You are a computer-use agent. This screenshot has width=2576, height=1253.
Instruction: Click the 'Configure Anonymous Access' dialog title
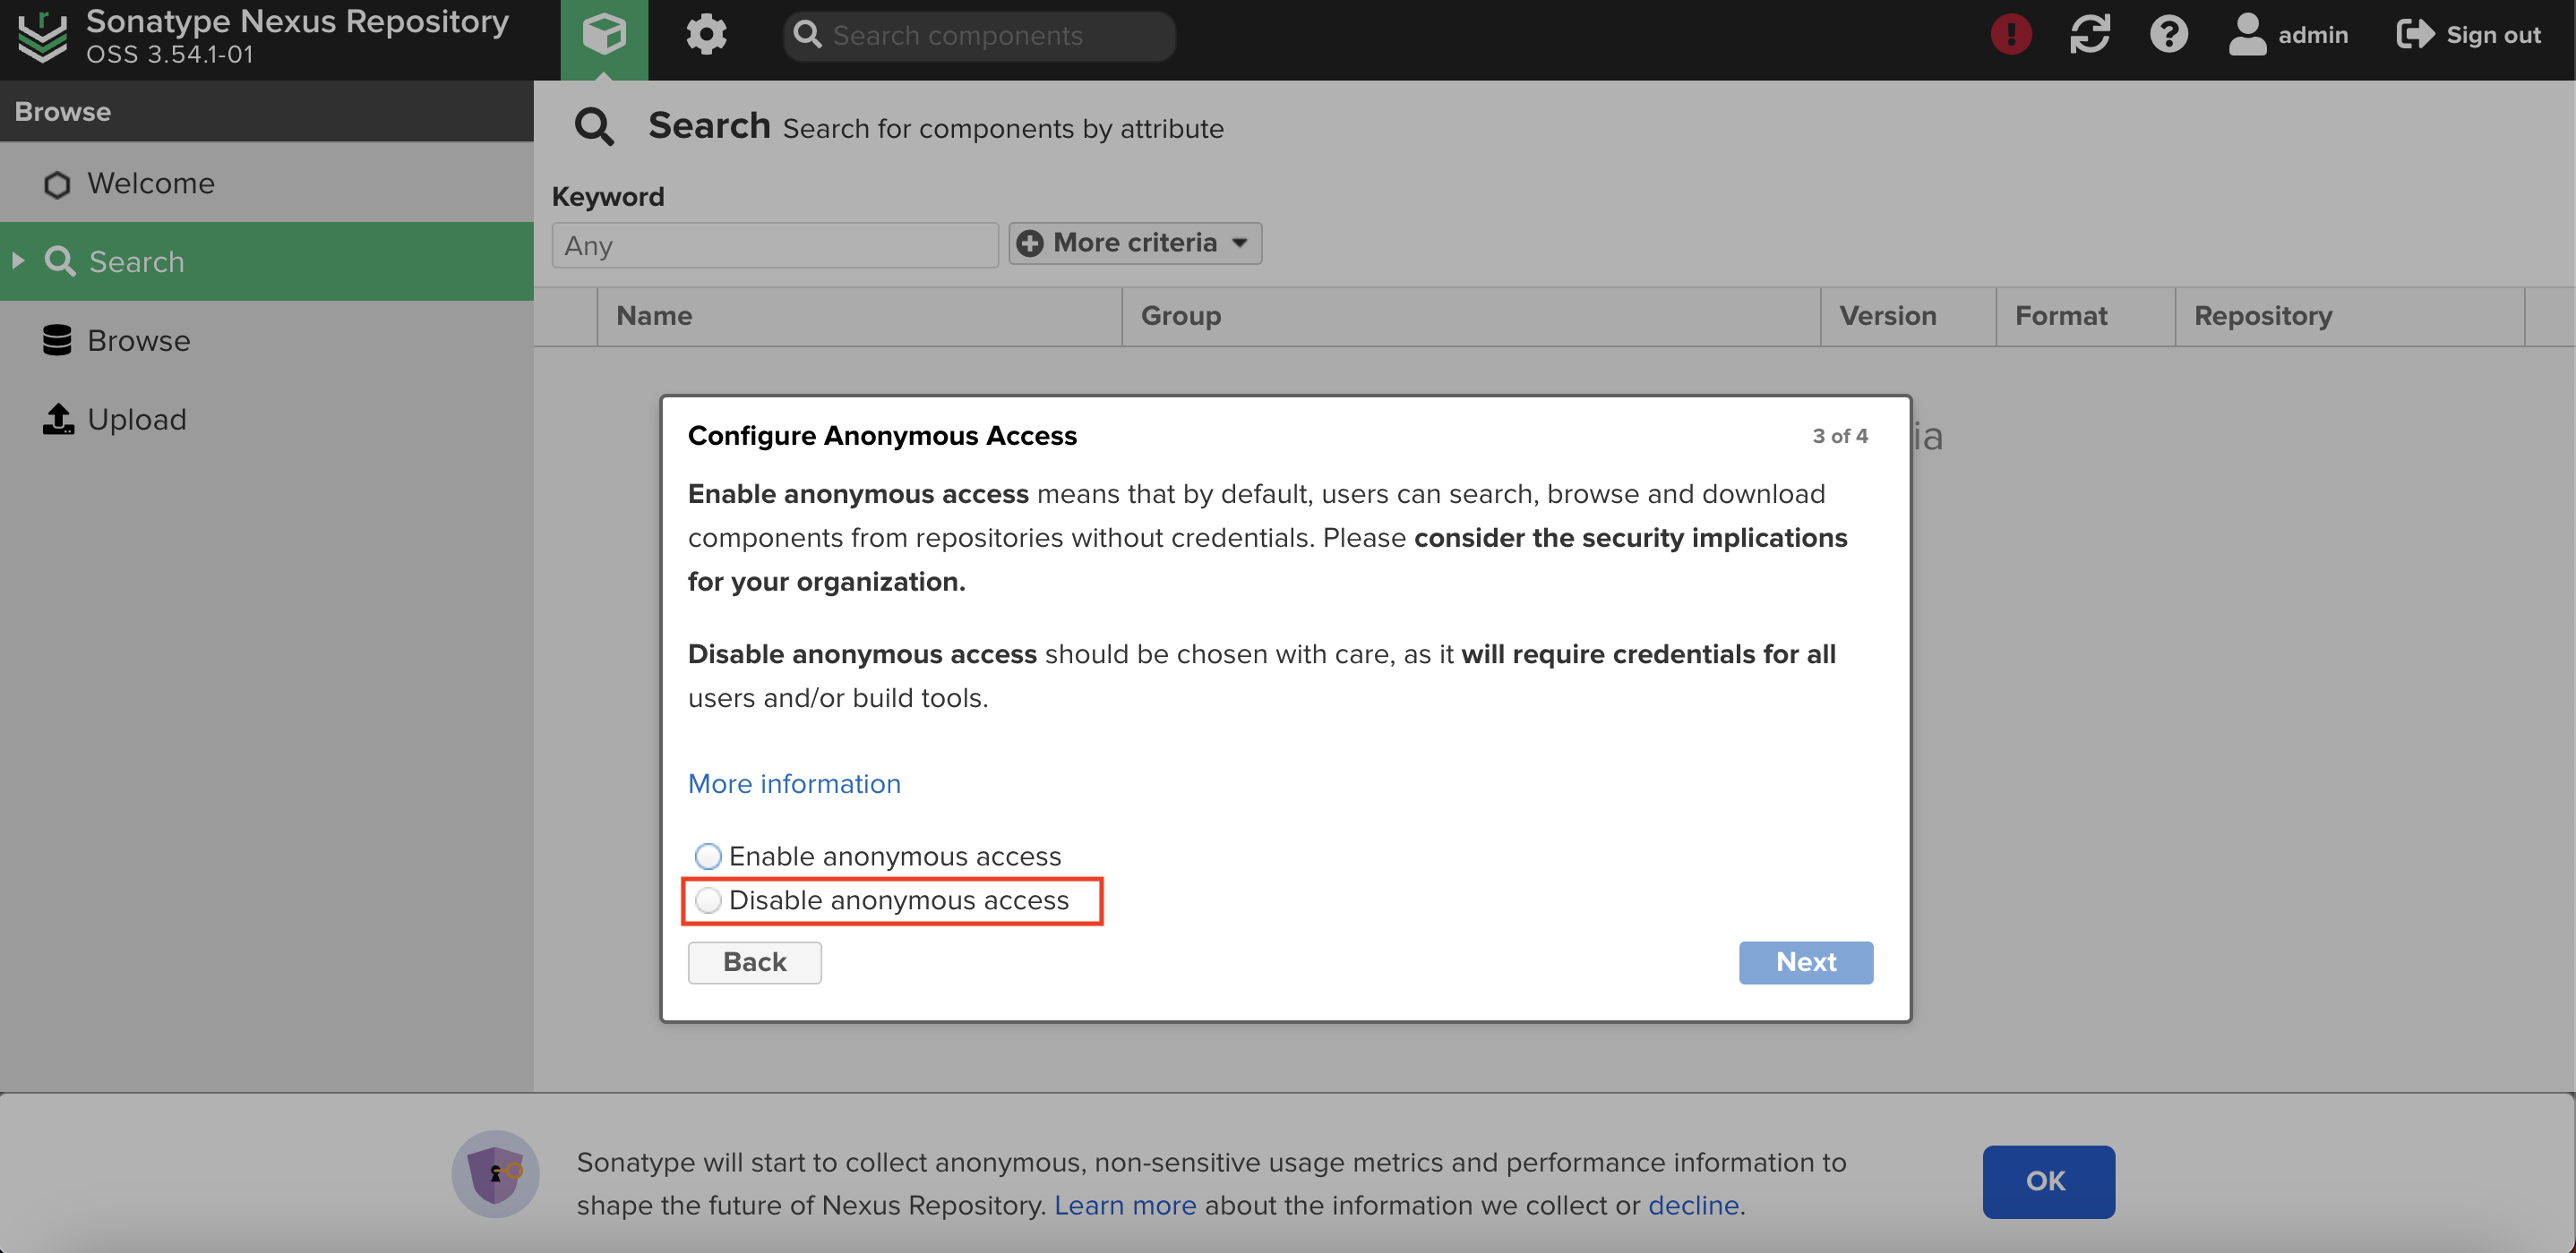point(882,436)
